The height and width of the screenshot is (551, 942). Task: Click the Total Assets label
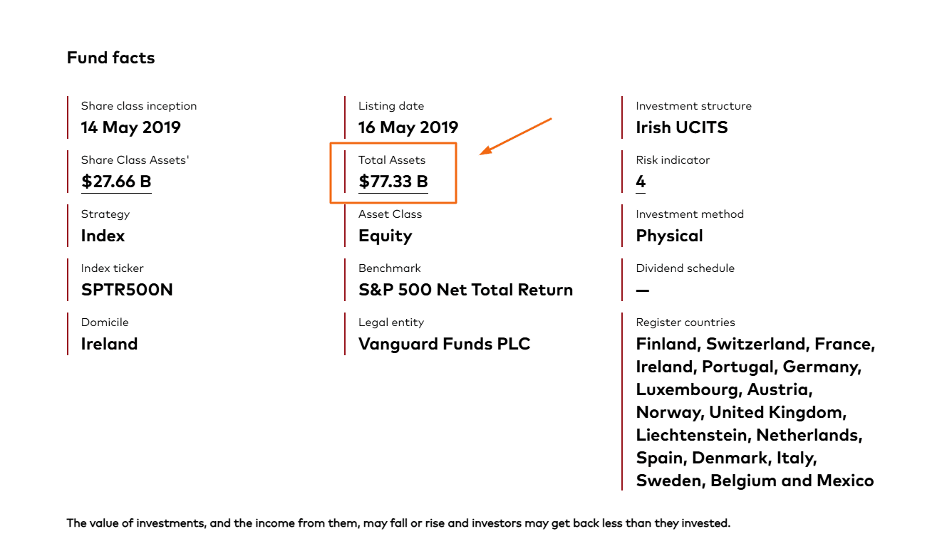(392, 160)
